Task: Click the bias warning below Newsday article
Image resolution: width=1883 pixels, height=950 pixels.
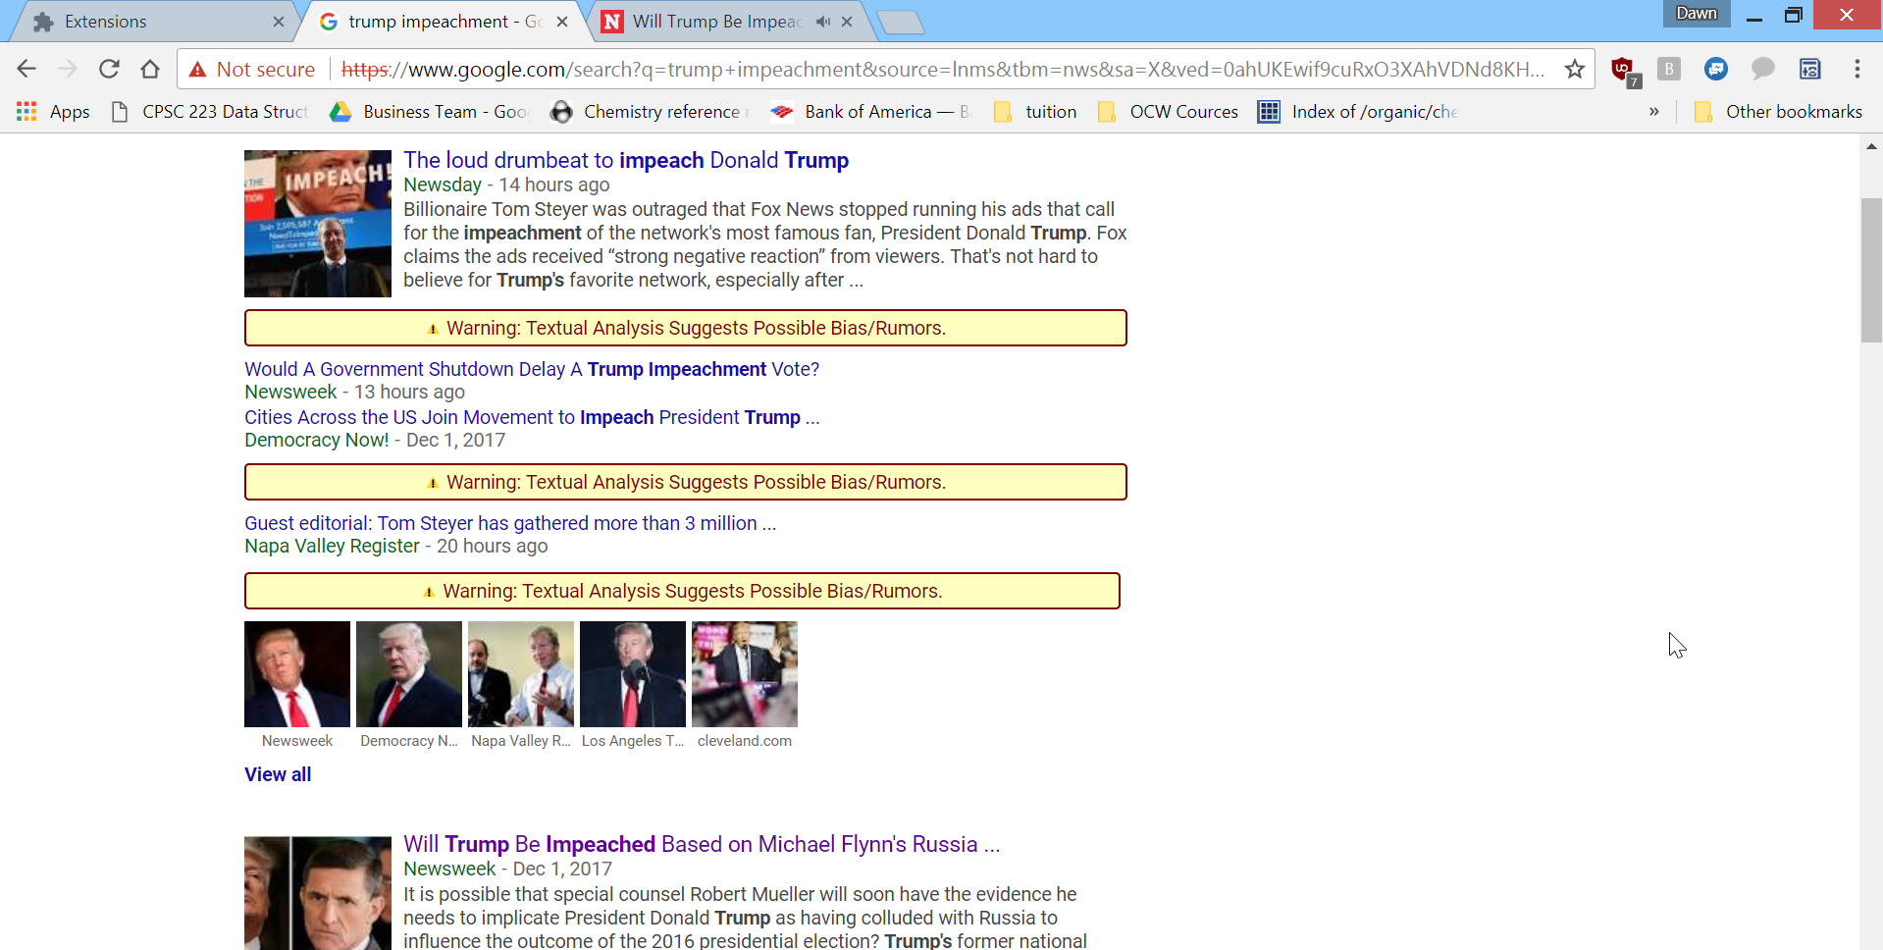Action: 686,328
